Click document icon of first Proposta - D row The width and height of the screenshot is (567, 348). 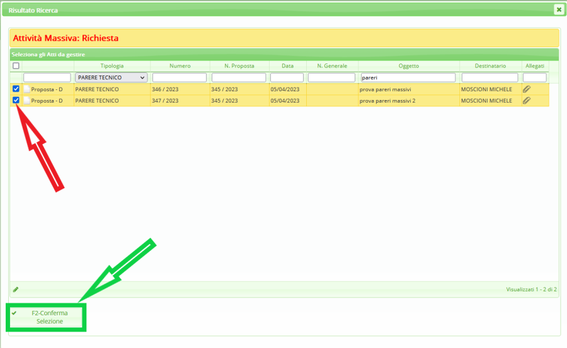(27, 89)
